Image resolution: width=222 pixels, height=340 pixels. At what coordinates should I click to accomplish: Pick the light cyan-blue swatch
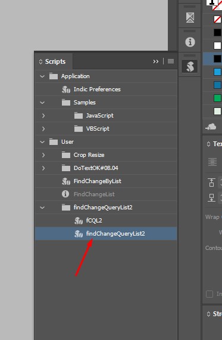tap(217, 72)
